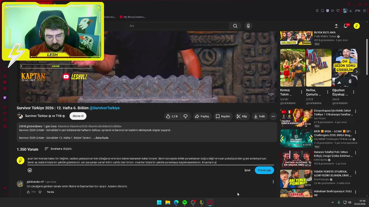The image size is (369, 207).
Task: Focus the Ara search field
Action: tap(177, 26)
